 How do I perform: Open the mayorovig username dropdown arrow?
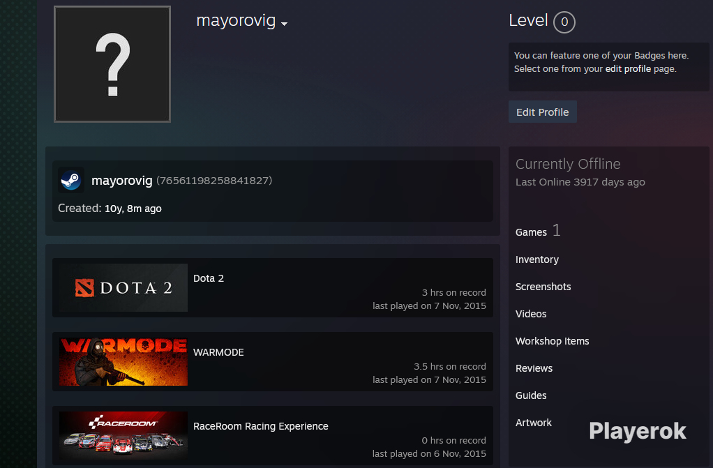284,24
